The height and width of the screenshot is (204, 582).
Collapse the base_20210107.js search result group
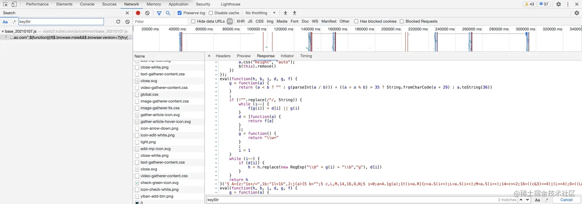(3, 31)
